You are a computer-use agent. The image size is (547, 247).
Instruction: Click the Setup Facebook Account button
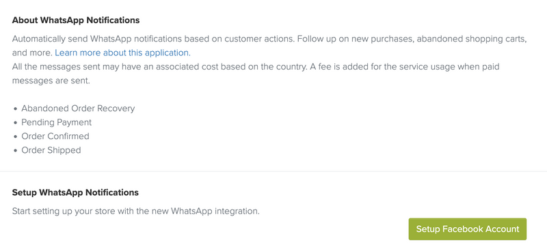pyautogui.click(x=468, y=229)
